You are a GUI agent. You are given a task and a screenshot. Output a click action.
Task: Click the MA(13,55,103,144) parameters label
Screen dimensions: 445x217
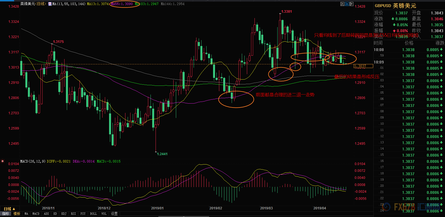pyautogui.click(x=69, y=4)
